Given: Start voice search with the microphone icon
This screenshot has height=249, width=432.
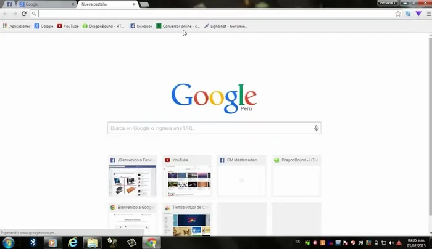Looking at the screenshot, I should click(x=316, y=128).
